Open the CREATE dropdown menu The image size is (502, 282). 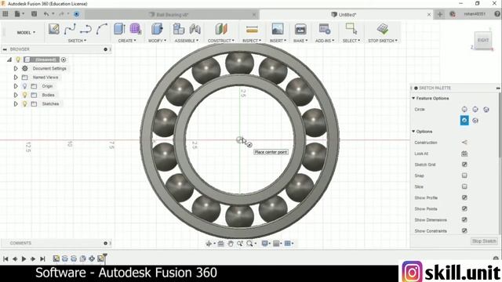127,41
